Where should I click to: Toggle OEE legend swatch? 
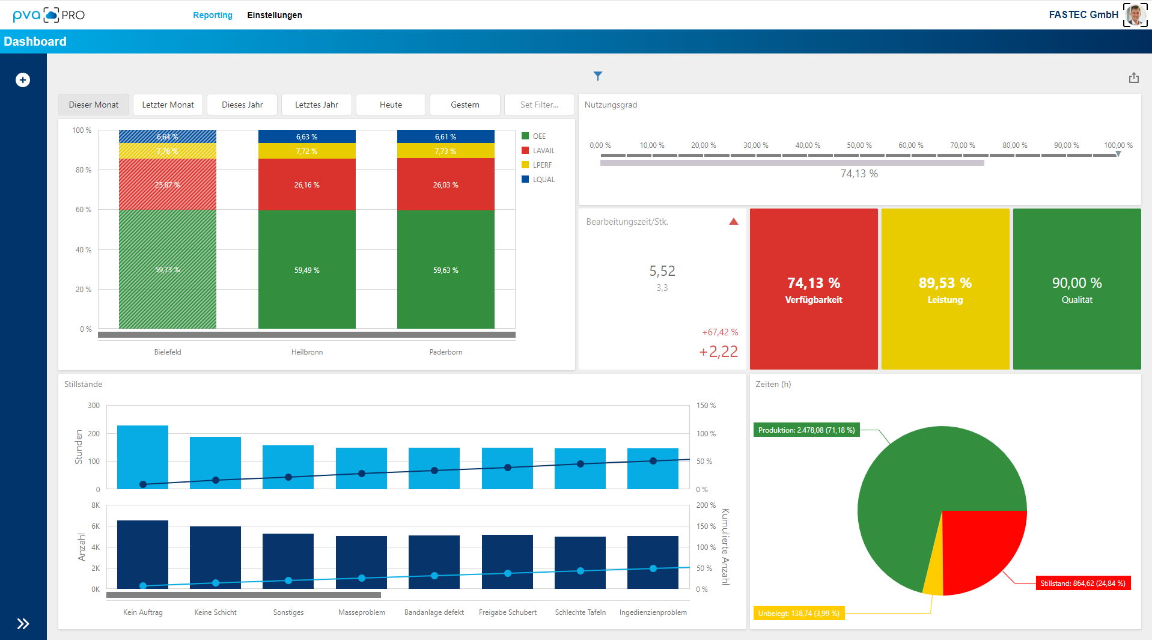(525, 136)
